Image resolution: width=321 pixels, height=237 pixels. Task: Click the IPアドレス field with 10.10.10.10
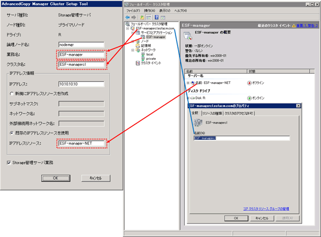[x=81, y=84]
